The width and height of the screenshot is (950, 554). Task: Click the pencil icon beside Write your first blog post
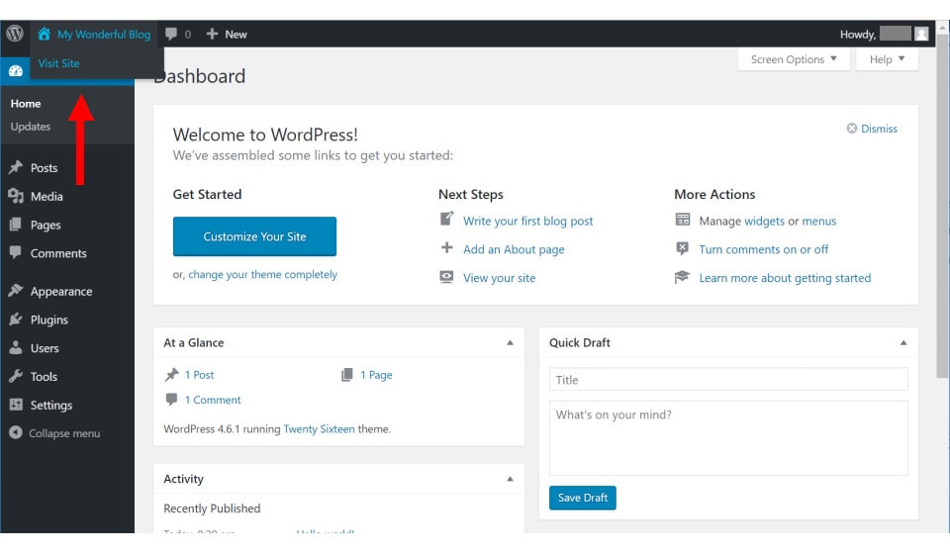tap(446, 220)
